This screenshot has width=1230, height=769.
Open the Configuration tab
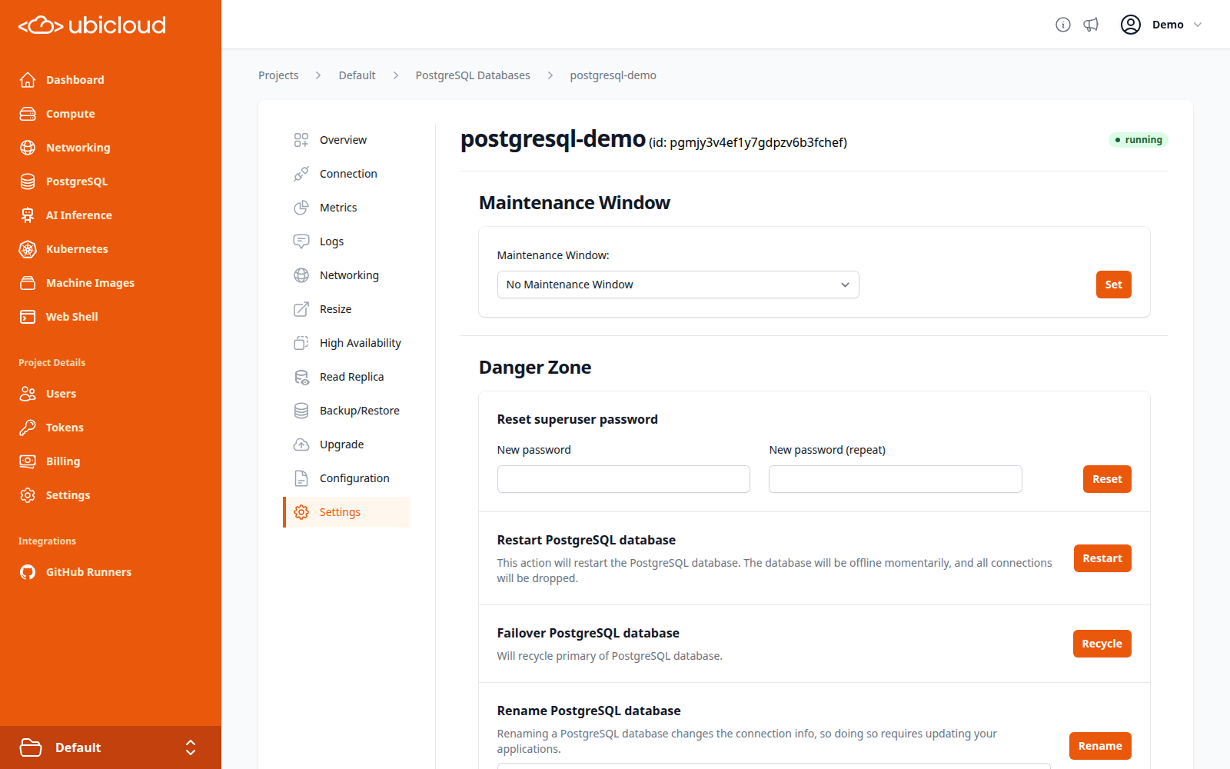pos(347,478)
